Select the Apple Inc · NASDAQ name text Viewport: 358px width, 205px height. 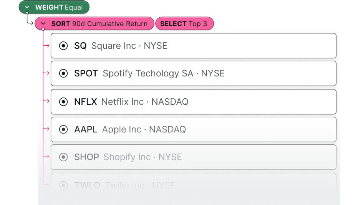pos(144,129)
